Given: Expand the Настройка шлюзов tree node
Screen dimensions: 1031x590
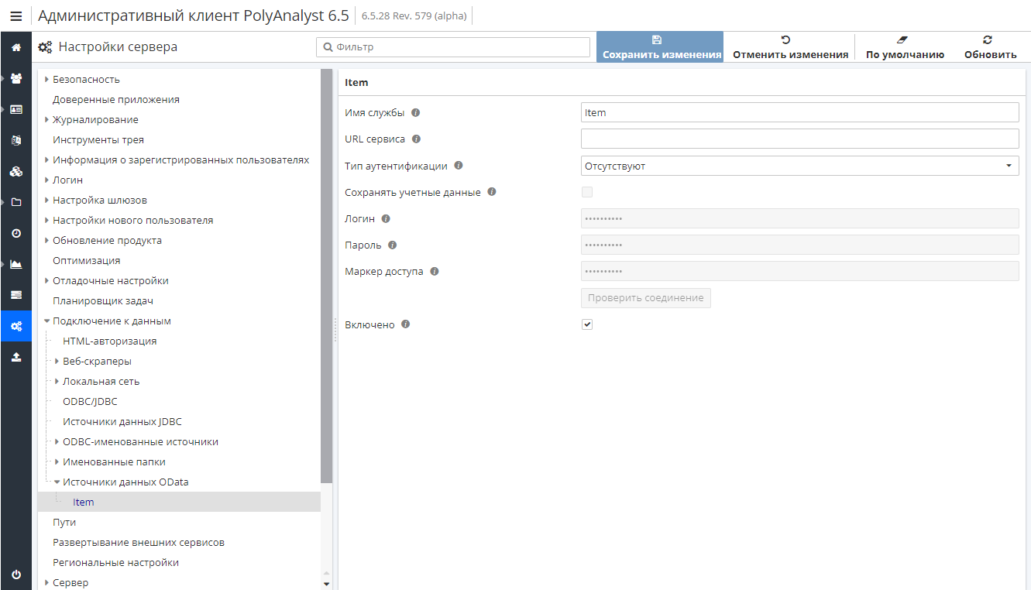Looking at the screenshot, I should click(x=46, y=200).
